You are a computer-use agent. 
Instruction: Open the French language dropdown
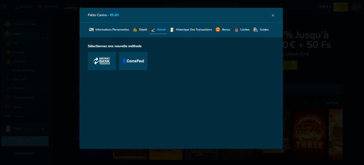pyautogui.click(x=24, y=129)
